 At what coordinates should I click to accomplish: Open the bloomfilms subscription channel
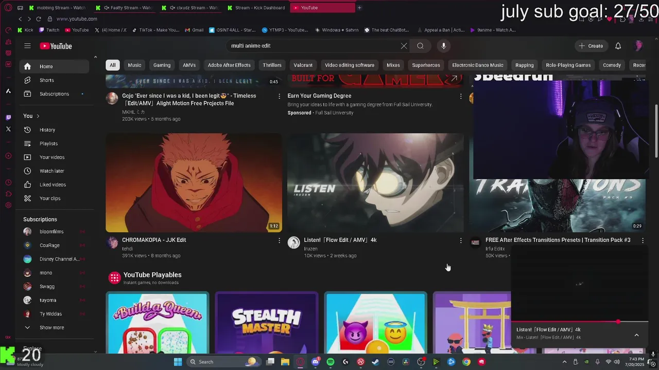click(x=54, y=232)
